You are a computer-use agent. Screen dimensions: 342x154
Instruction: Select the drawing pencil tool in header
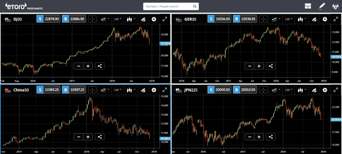[322, 6]
